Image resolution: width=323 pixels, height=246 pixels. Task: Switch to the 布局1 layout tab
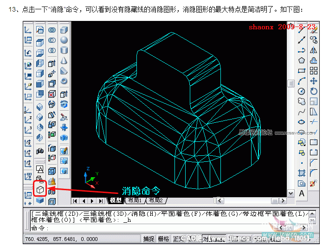coord(135,200)
